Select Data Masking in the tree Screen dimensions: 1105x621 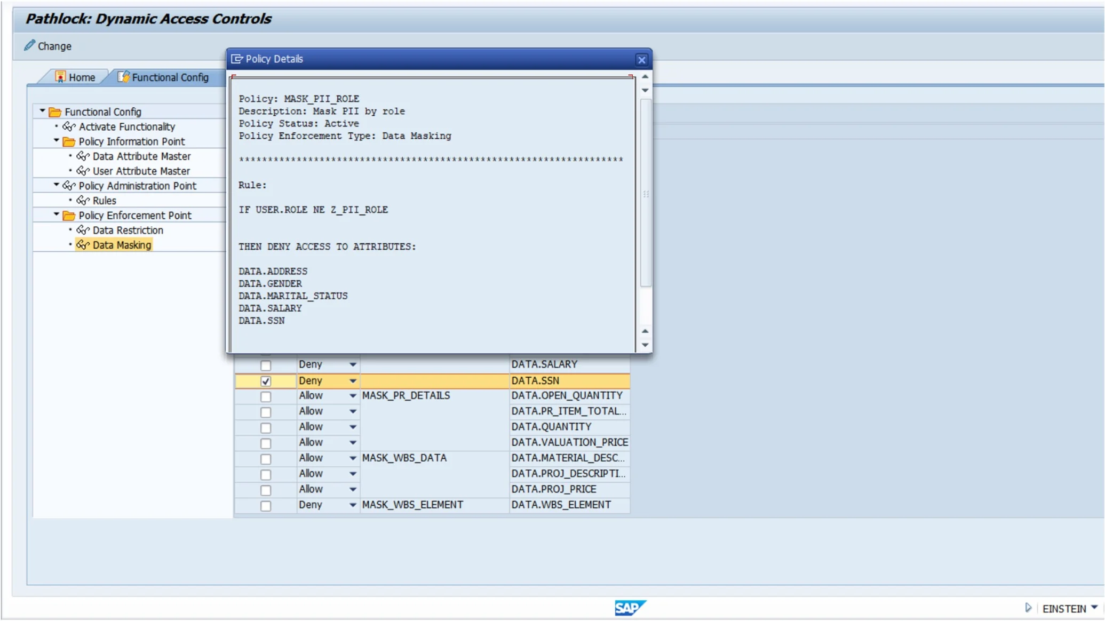(x=122, y=245)
